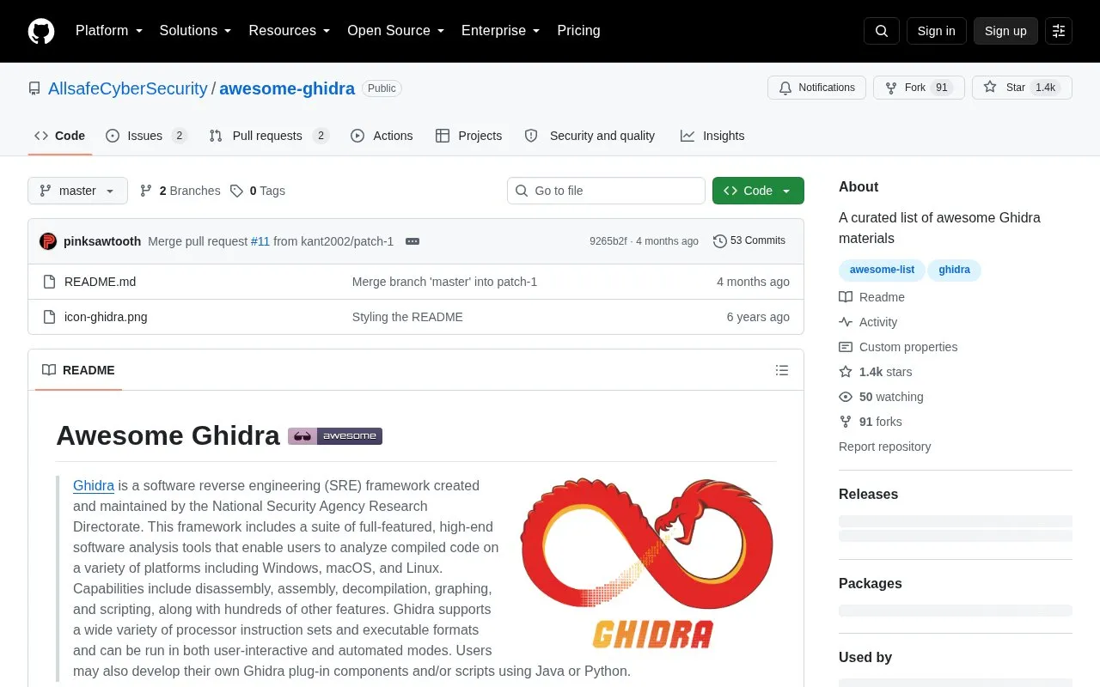Click the Ghidra dragon logo image
The height and width of the screenshot is (687, 1100).
[x=647, y=563]
